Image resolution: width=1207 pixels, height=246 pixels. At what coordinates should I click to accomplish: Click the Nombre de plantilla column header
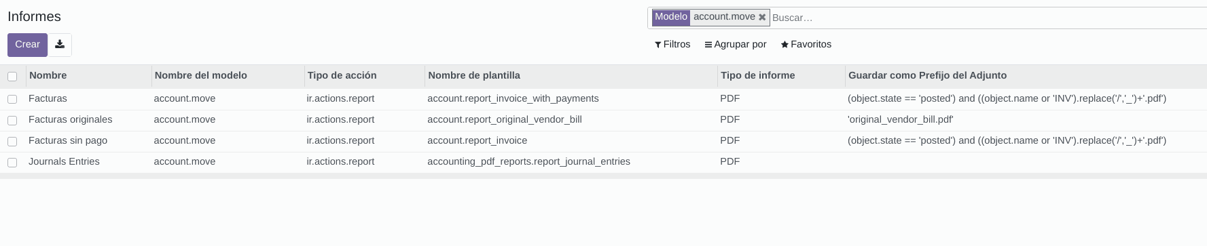474,75
